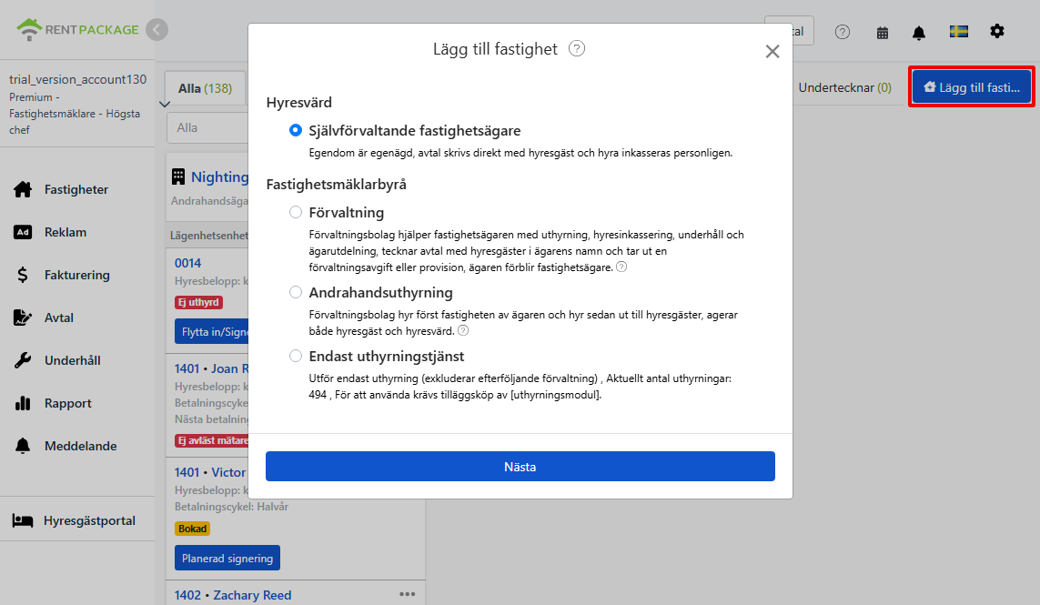Click the Flytta in/Signera button for unit 0014
1040x605 pixels.
point(212,332)
